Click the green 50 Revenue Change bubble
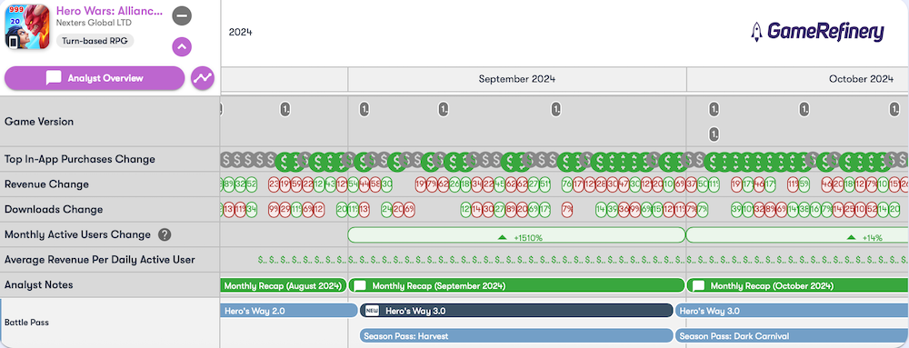This screenshot has width=909, height=348. click(x=703, y=184)
